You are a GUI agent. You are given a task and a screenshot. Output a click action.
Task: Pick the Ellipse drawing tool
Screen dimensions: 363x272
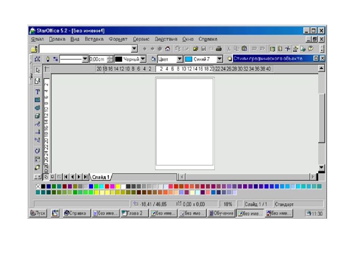click(37, 108)
